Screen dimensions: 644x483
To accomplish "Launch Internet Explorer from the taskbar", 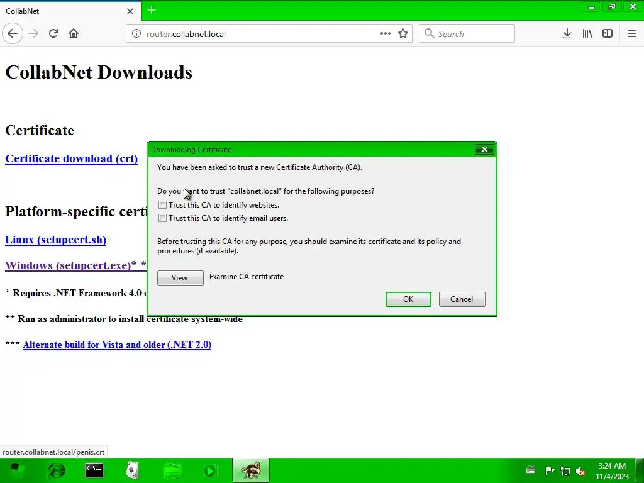I will [x=56, y=470].
